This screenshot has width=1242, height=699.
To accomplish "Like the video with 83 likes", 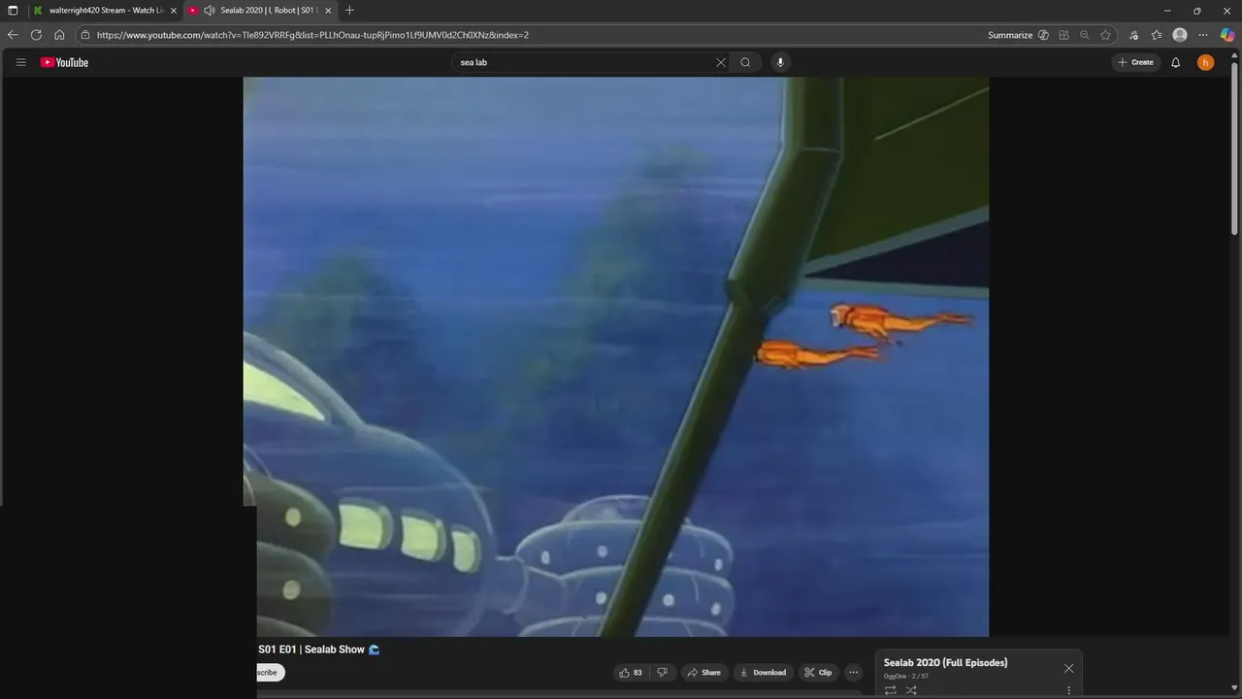I will [x=631, y=673].
